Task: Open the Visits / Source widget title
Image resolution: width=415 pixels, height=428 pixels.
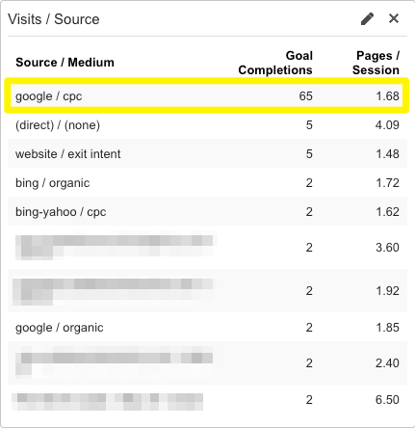Action: coord(54,19)
